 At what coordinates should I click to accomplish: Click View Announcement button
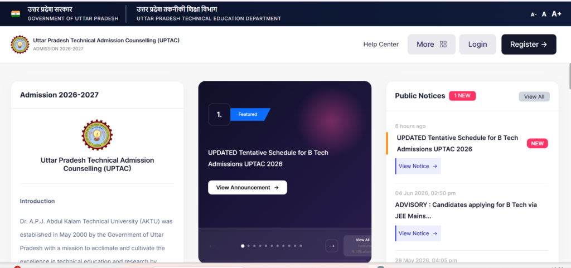coord(248,188)
